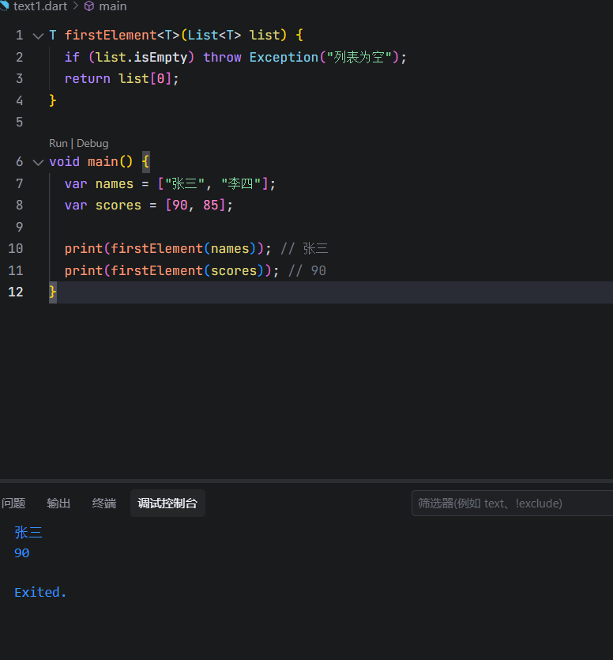Click the Dart file icon in breadcrumb
The width and height of the screenshot is (613, 660).
pos(4,6)
